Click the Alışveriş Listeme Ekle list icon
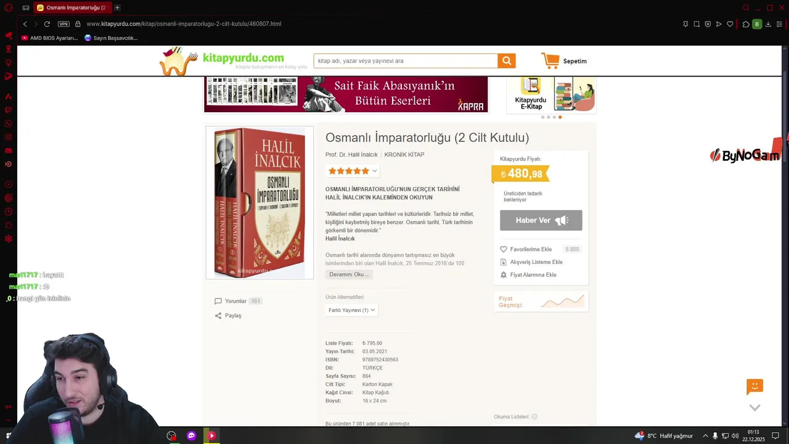 [504, 262]
